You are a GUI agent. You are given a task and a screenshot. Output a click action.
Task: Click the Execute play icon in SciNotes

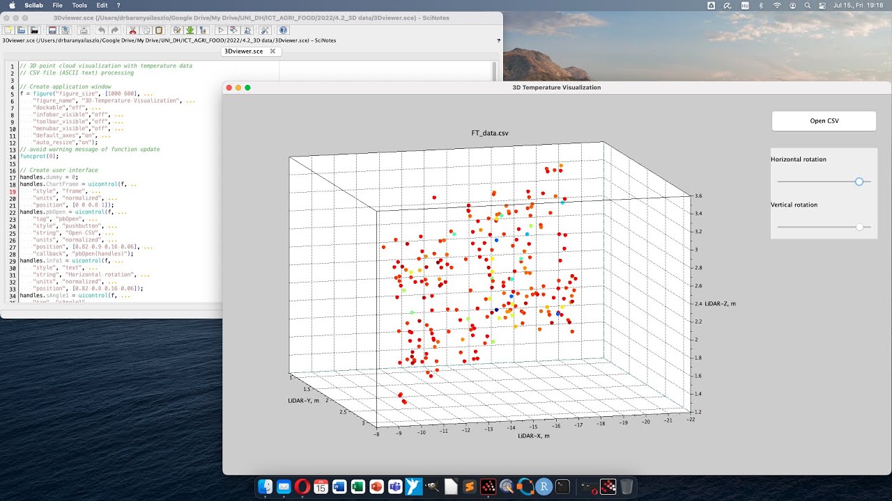pos(221,30)
